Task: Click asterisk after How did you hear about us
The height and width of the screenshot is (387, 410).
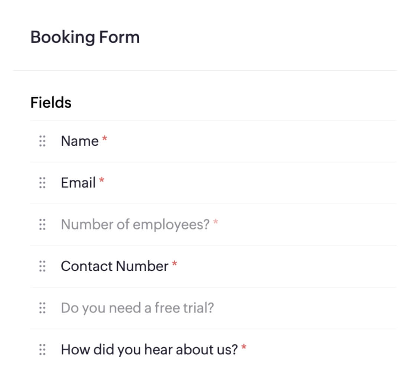Action: pos(244,347)
